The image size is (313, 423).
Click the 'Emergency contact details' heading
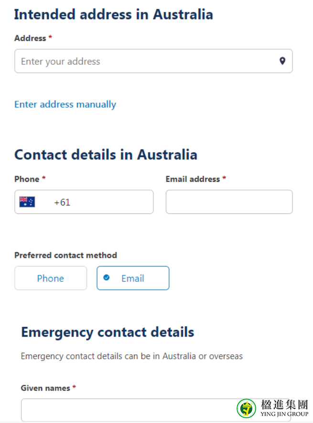coord(108,332)
